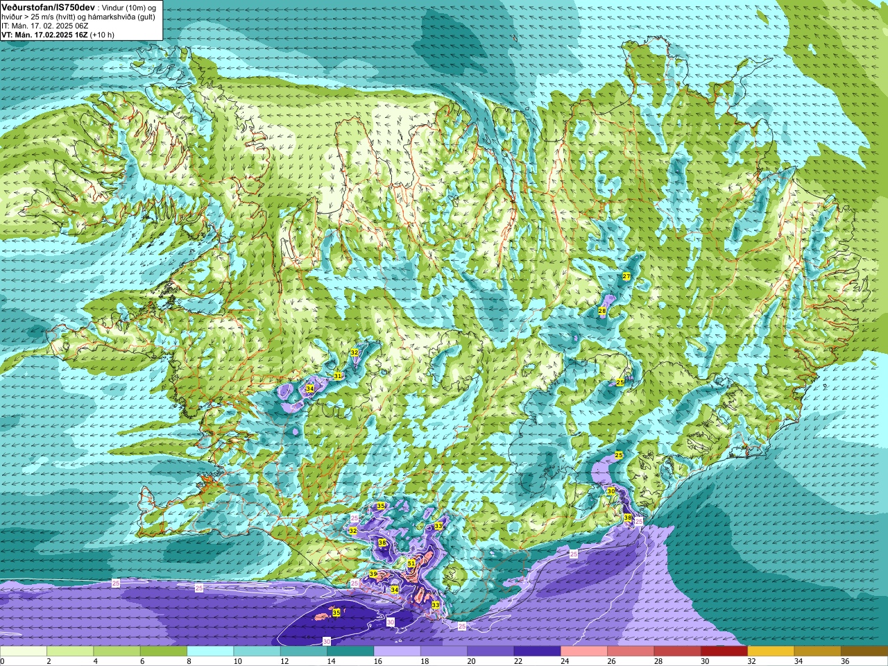The width and height of the screenshot is (888, 666).
Task: Select the green 4–6 legend swatch
Action: point(117,651)
